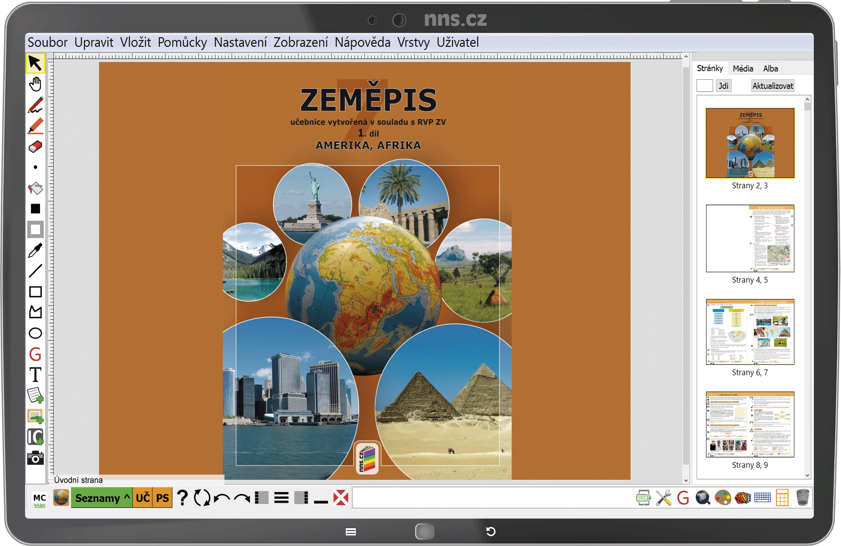Select the hand pan tool
Image resolution: width=841 pixels, height=546 pixels.
35,84
